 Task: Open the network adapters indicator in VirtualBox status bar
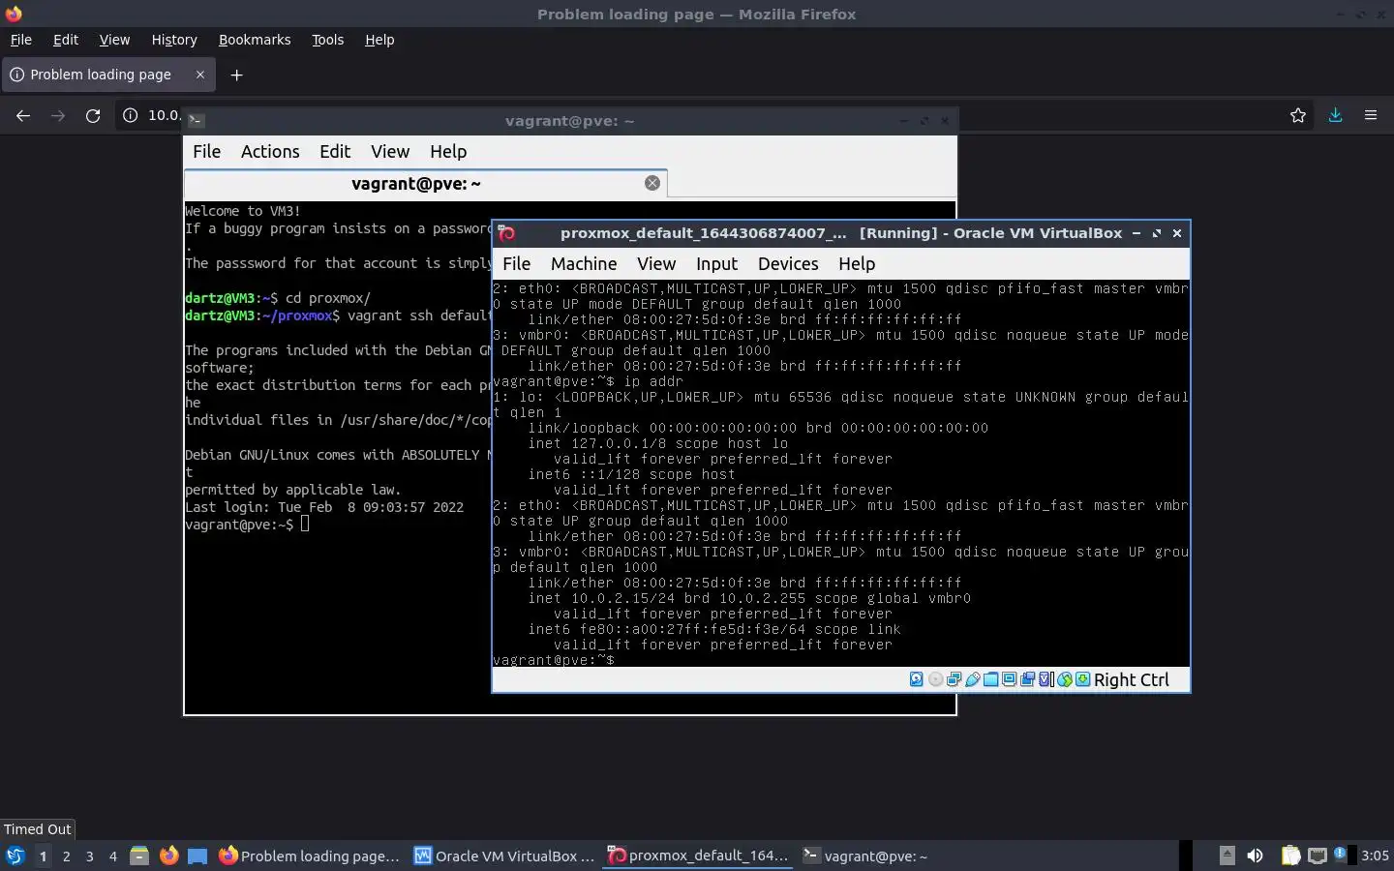[954, 679]
